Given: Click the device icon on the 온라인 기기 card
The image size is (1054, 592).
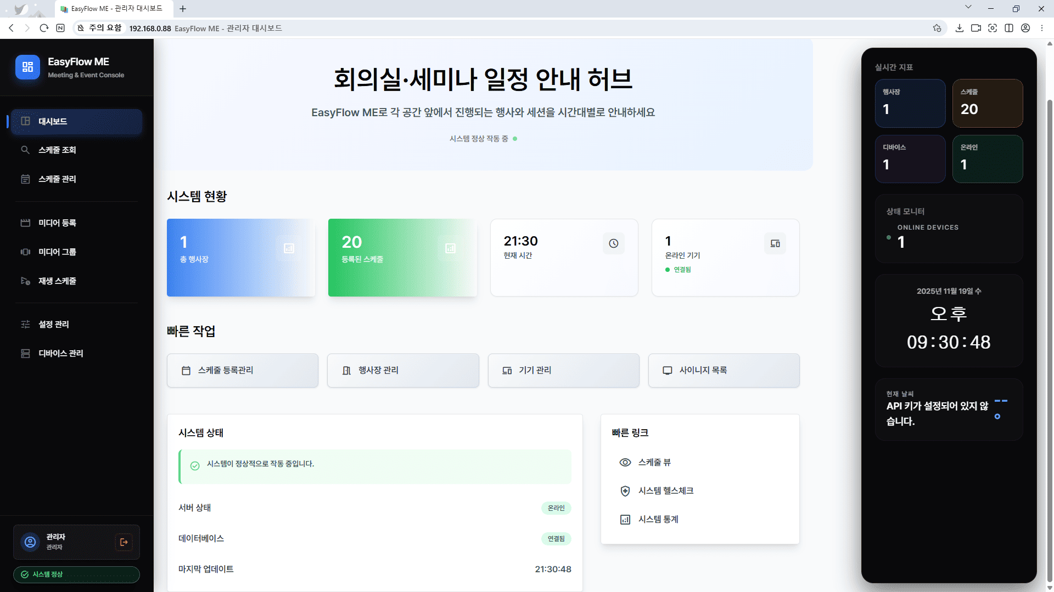Looking at the screenshot, I should coord(775,243).
